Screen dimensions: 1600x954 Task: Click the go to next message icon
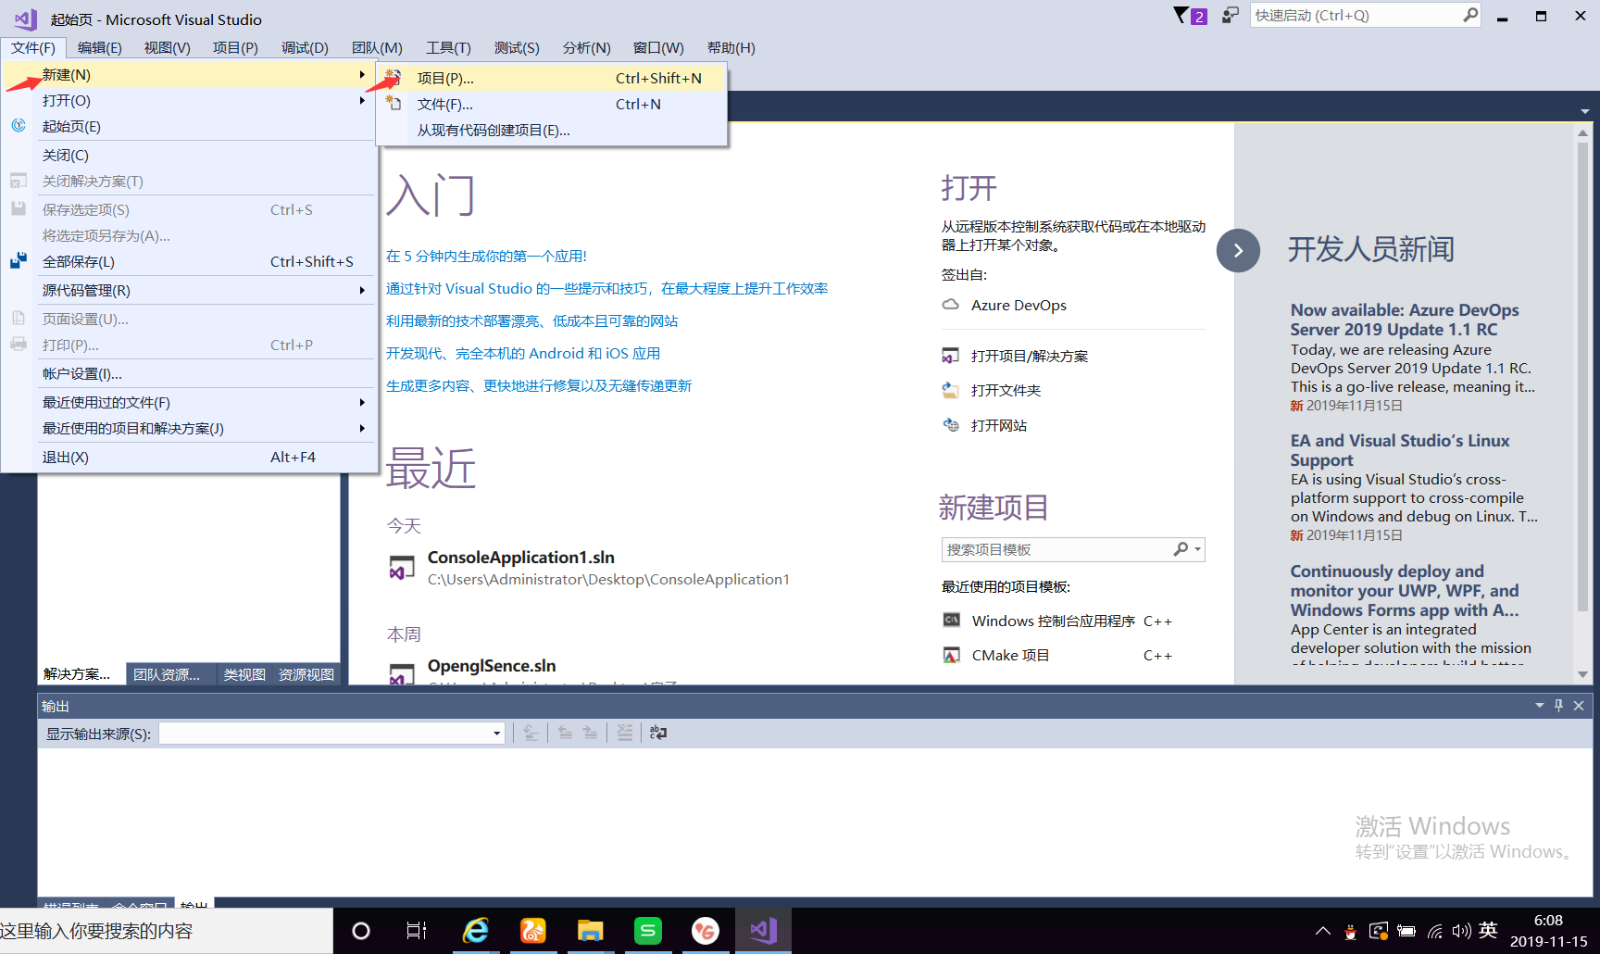point(590,733)
